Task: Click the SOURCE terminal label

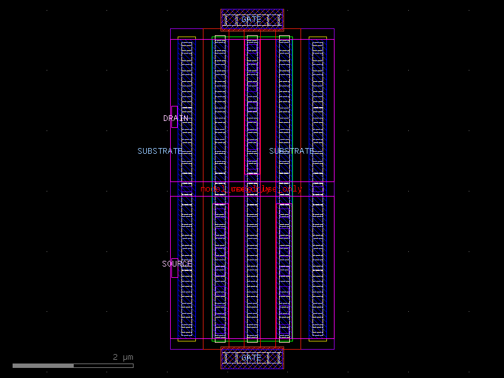Action: 177,263
